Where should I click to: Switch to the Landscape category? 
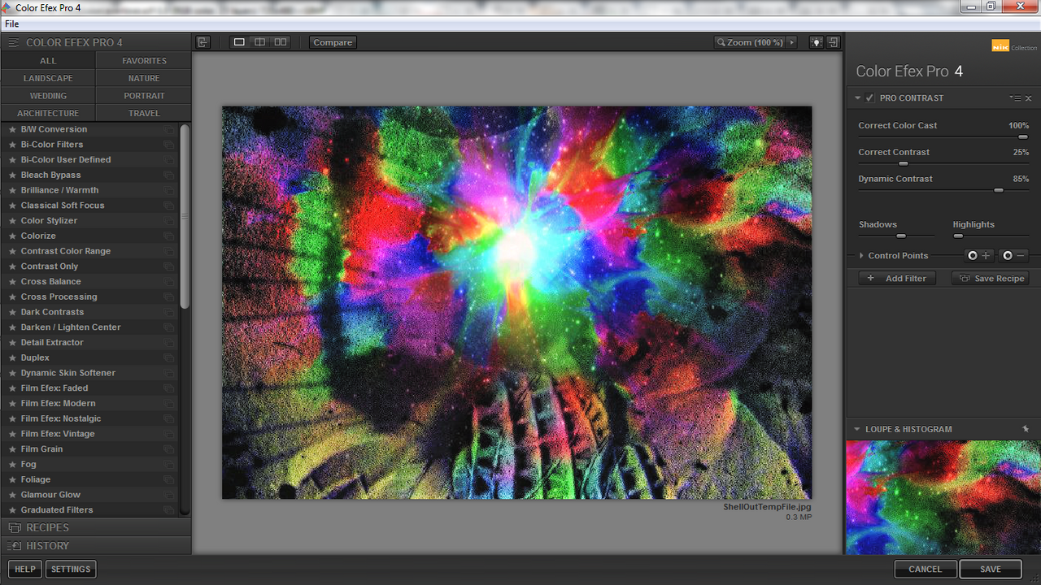click(x=48, y=78)
